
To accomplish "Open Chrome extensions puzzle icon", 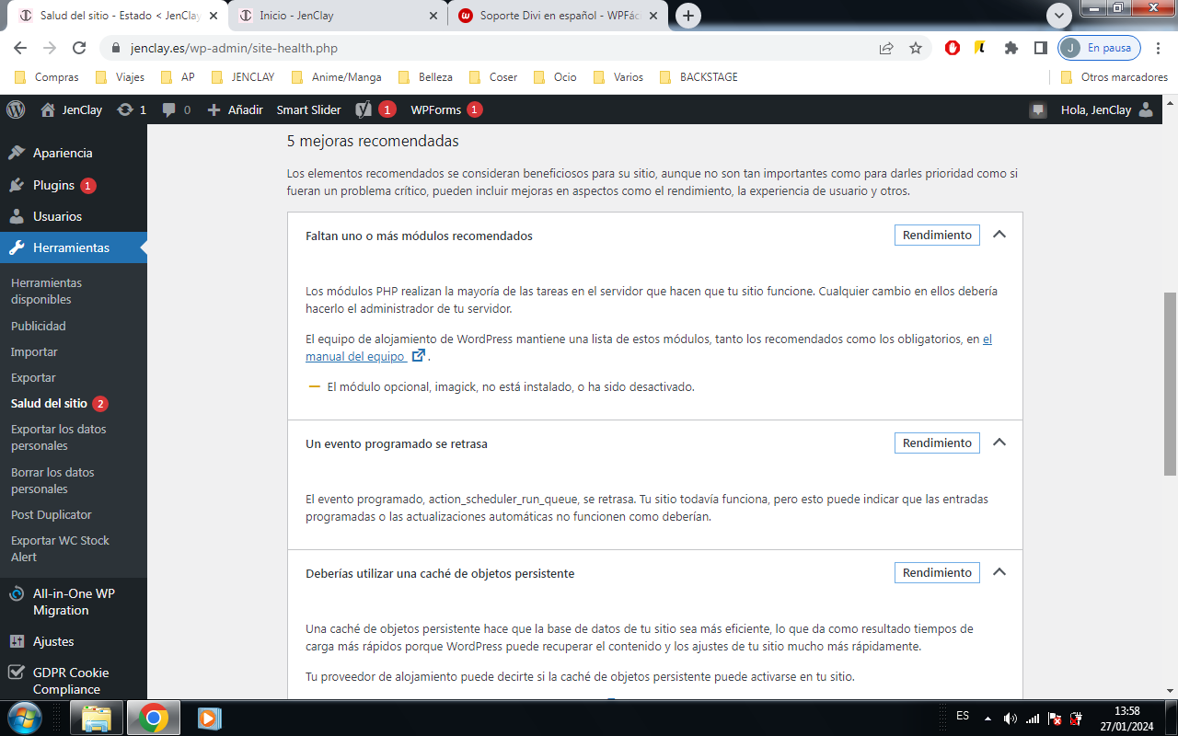I will click(x=1011, y=48).
